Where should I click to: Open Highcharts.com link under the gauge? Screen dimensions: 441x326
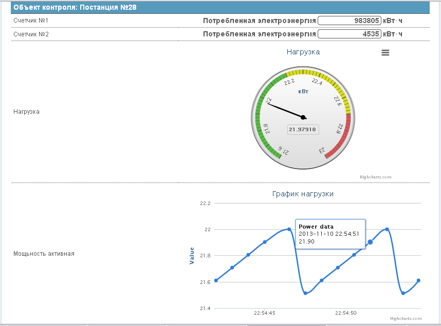[x=376, y=177]
